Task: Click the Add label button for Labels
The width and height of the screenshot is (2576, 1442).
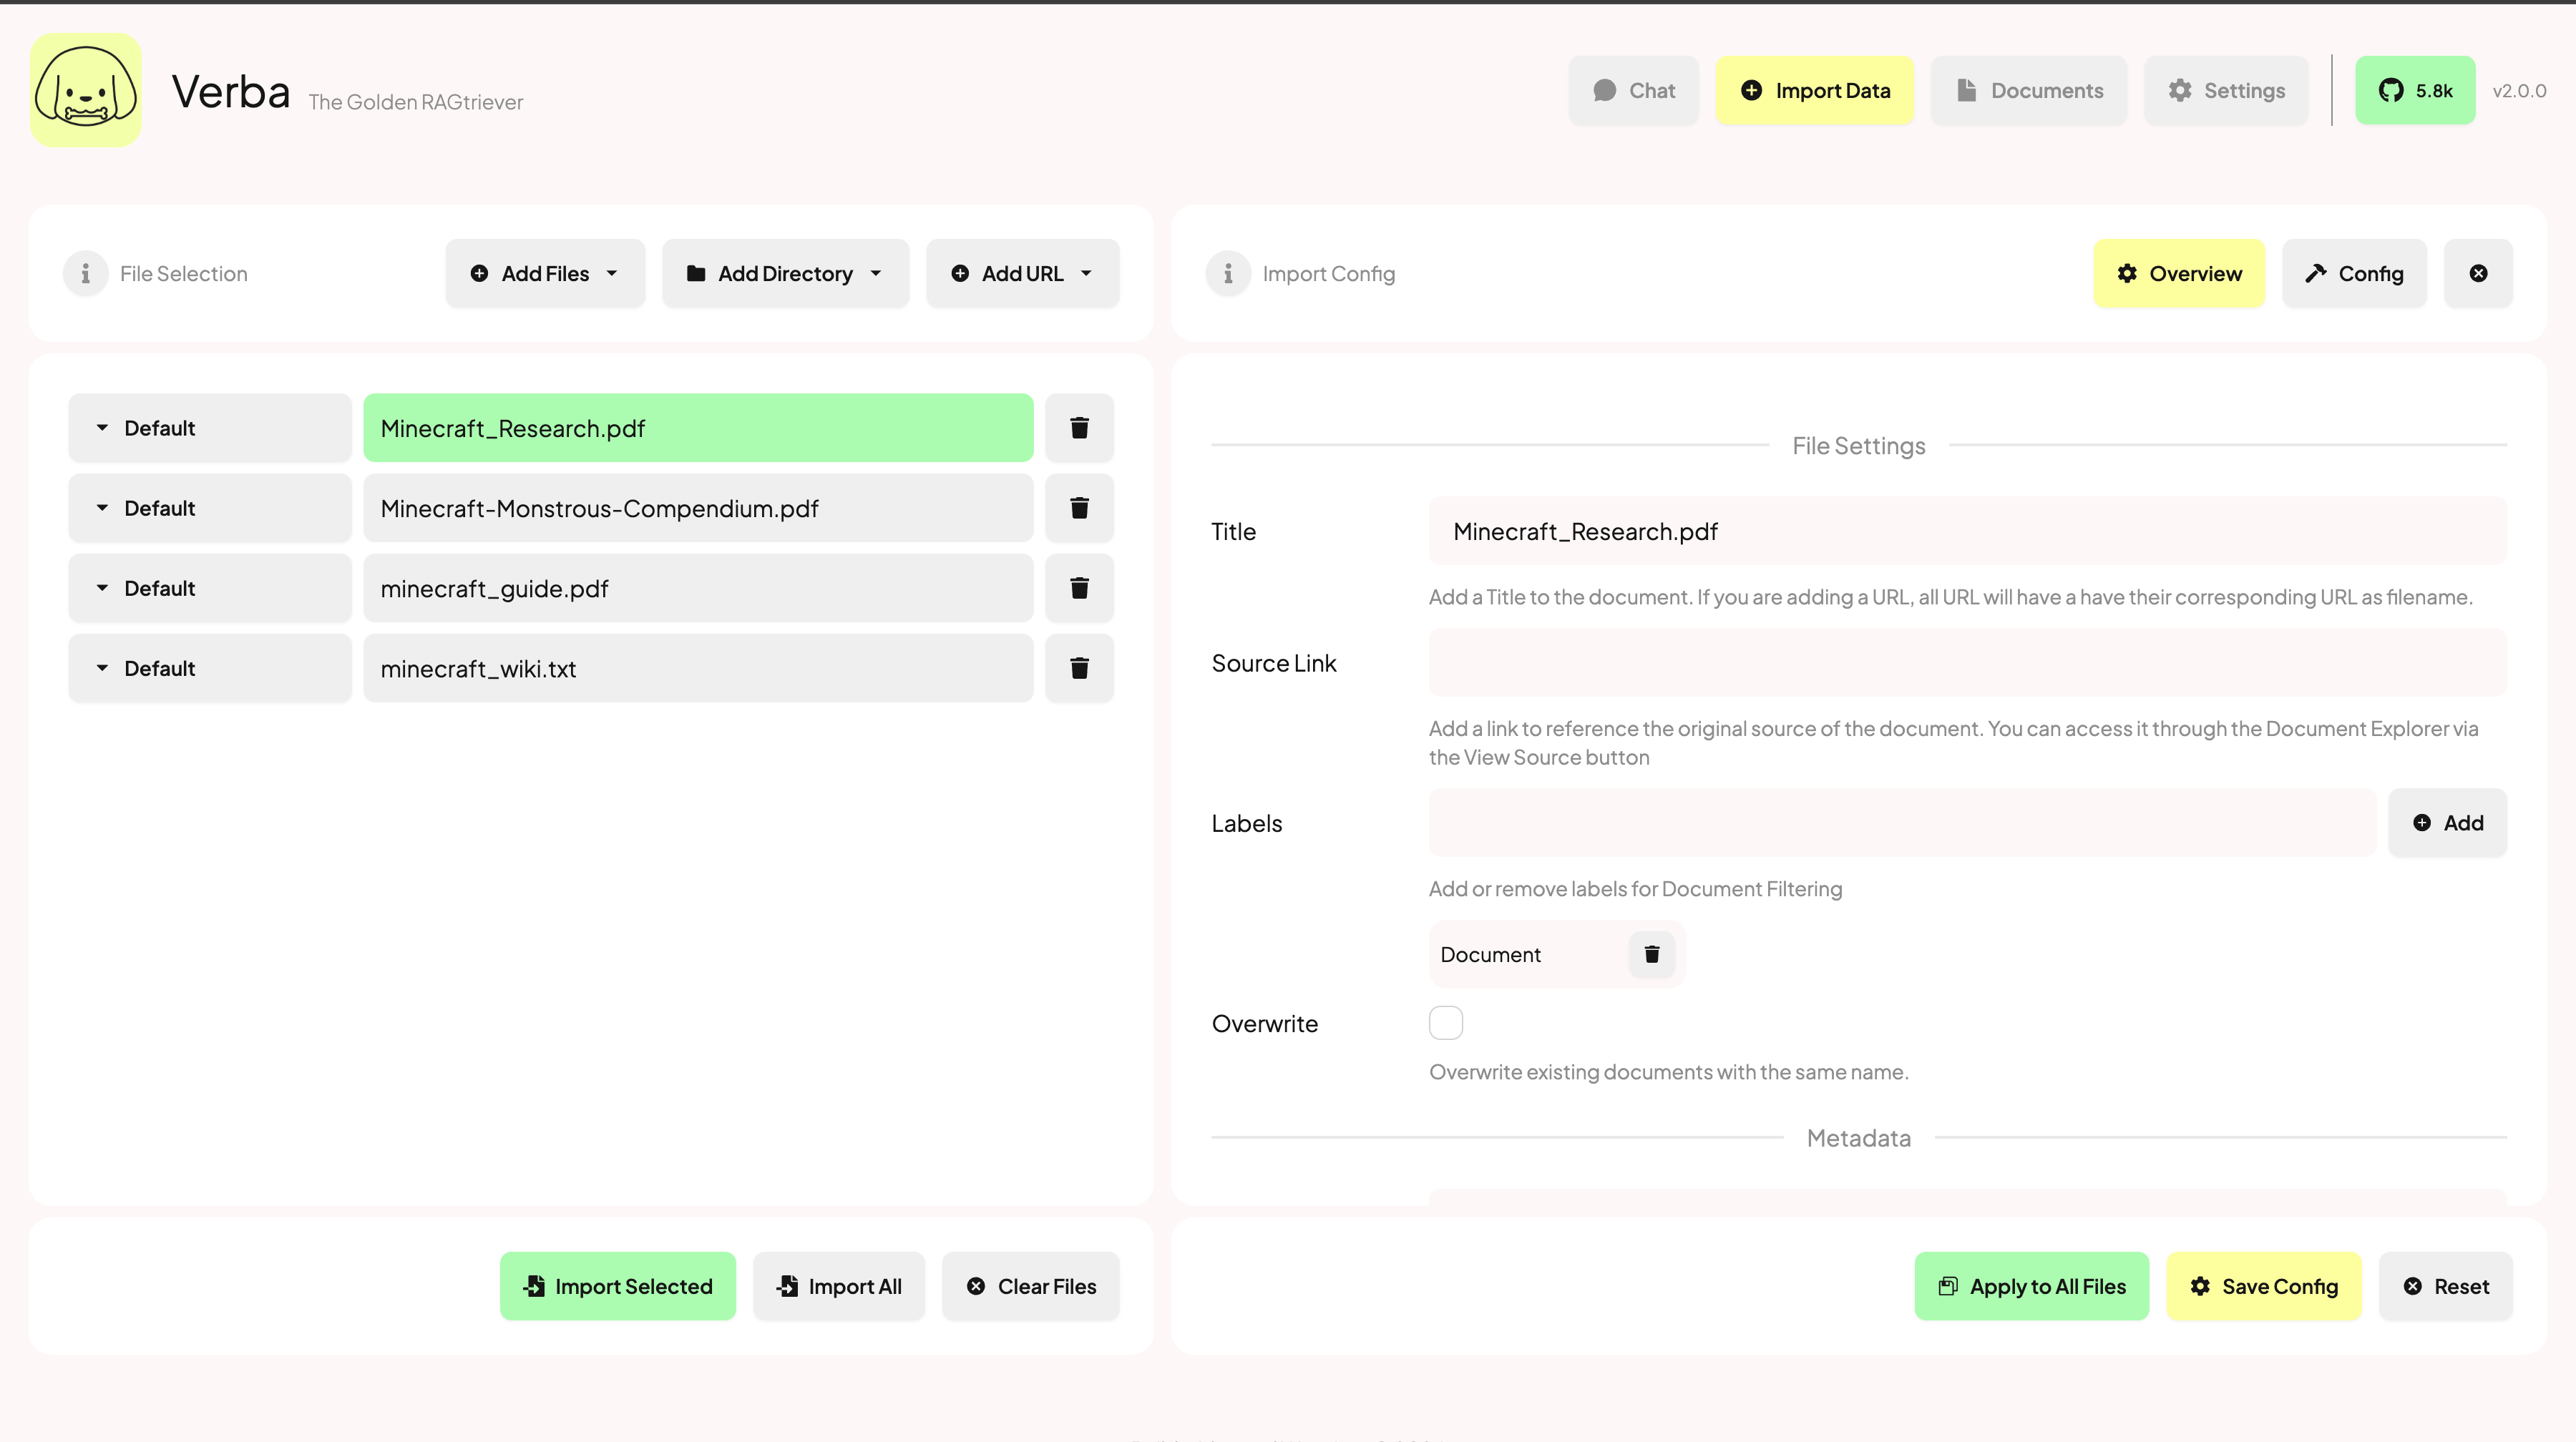Action: click(2449, 823)
